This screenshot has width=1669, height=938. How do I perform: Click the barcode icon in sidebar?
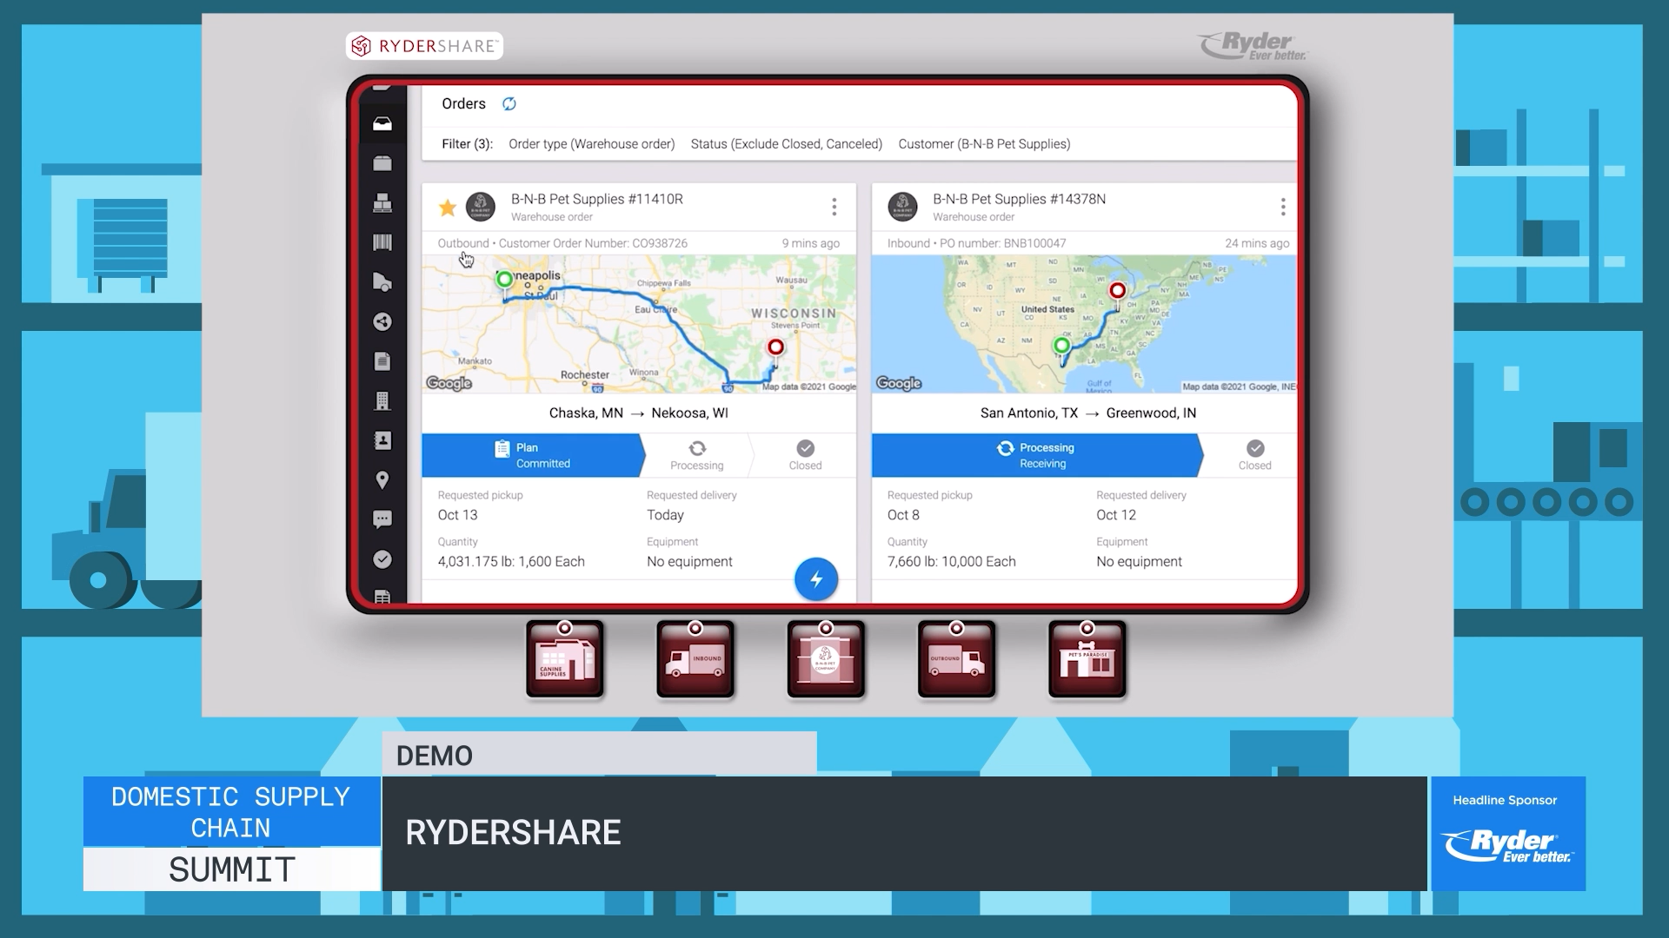[382, 242]
